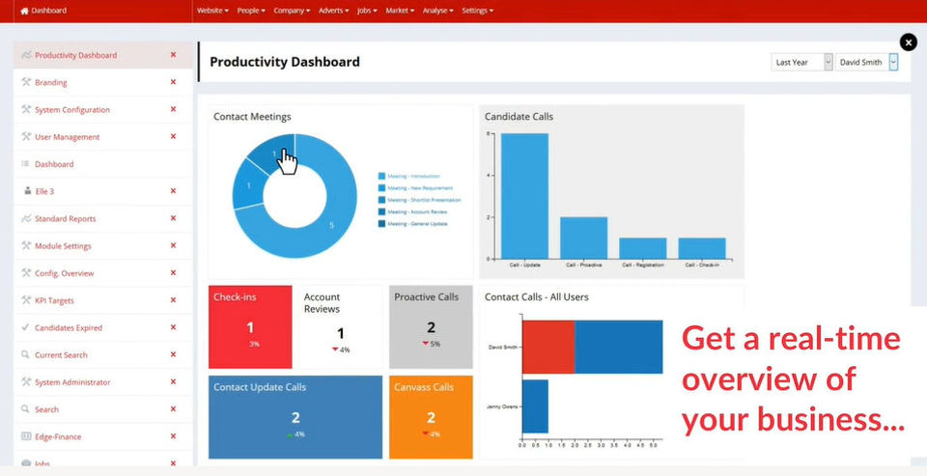This screenshot has width=927, height=476.
Task: Click the checkmark icon next to Candidates Expired
Action: tap(25, 327)
